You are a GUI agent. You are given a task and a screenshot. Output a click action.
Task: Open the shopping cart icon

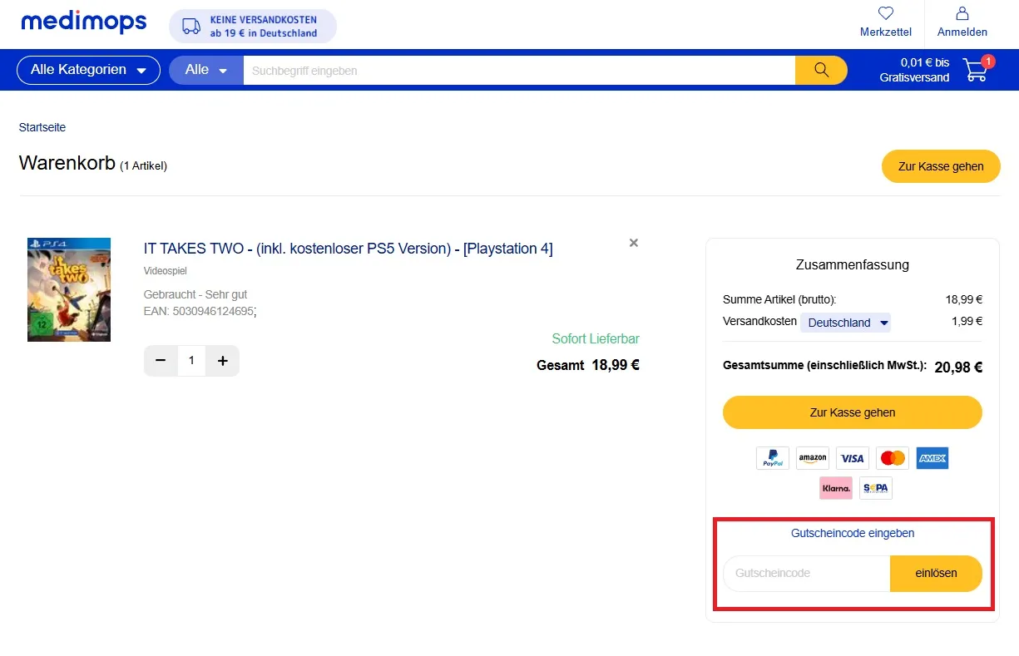pos(974,70)
